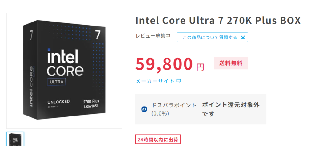Viewport: 315px width, 146px height.
Task: Click the 円 currency symbol next to price
Action: click(200, 67)
